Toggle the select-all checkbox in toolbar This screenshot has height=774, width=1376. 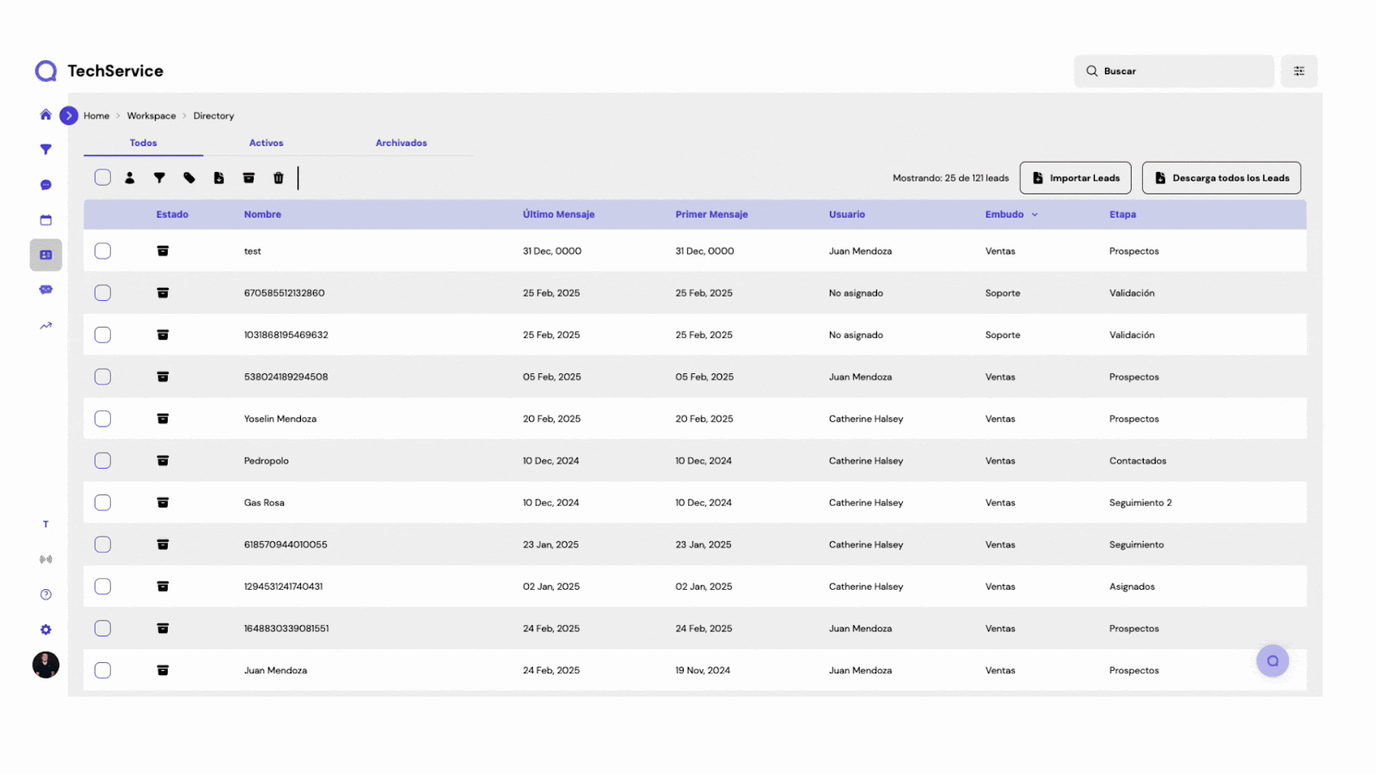pyautogui.click(x=102, y=178)
